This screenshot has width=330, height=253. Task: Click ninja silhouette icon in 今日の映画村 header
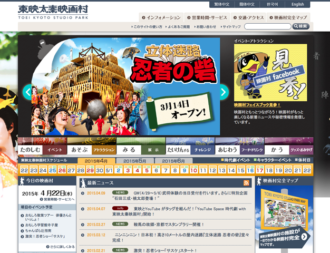[22, 181]
